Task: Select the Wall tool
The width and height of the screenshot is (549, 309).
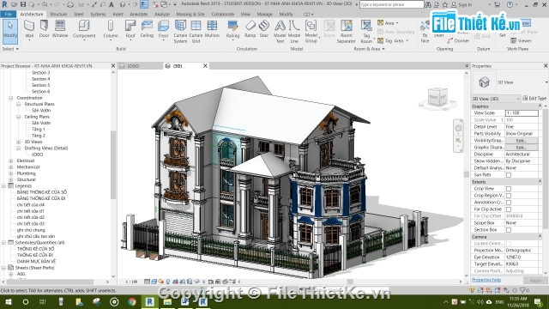Action: click(29, 29)
